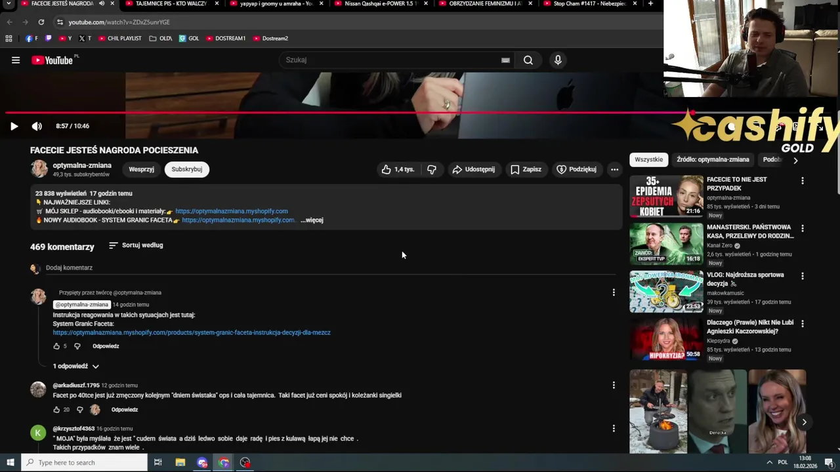Open the YouTube hamburger guide menu
Viewport: 840px width, 472px height.
coord(15,60)
